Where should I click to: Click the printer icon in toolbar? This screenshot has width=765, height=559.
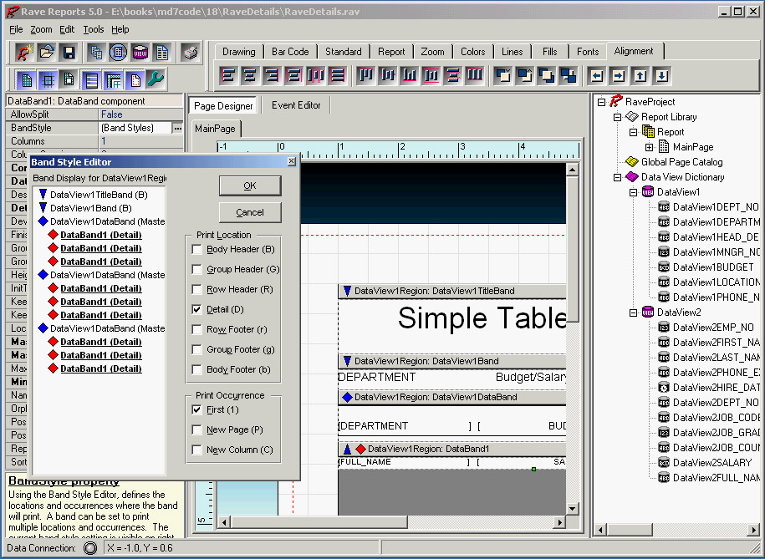[x=191, y=53]
